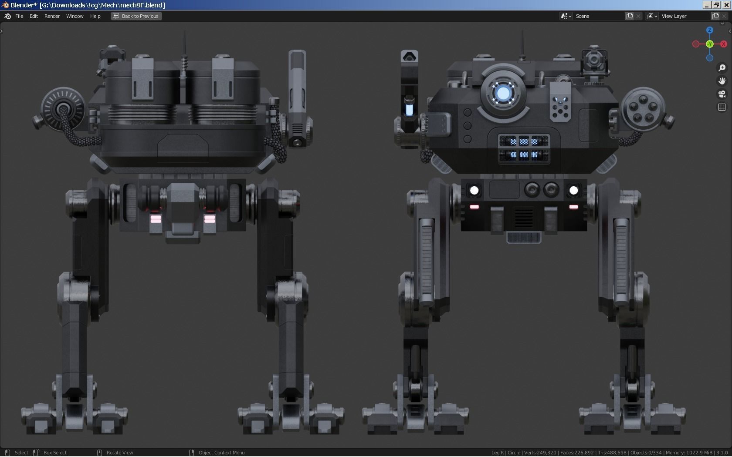Click the 'Faces:226,892' statistic
The height and width of the screenshot is (457, 732).
click(577, 453)
